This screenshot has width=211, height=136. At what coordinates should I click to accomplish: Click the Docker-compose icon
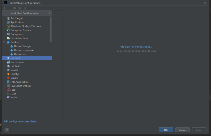point(12,50)
